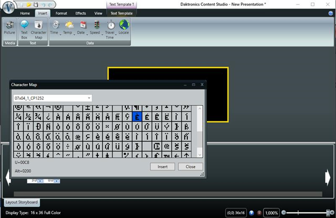The image size is (336, 218).
Task: Click the zoom slider handle
Action: pyautogui.click(x=328, y=213)
